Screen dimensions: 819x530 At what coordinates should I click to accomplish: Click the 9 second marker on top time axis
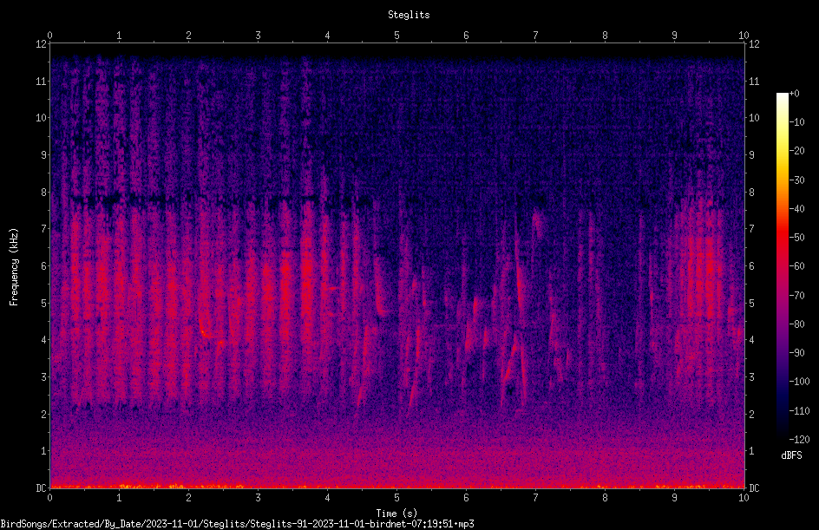(x=674, y=35)
